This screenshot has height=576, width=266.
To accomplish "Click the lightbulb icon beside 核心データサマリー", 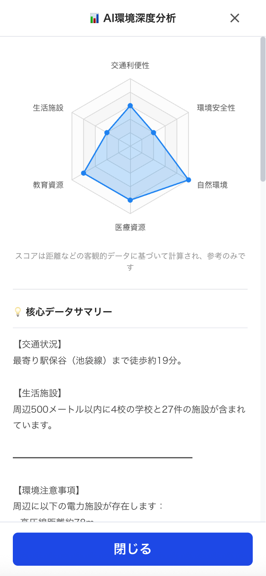I will click(x=17, y=312).
